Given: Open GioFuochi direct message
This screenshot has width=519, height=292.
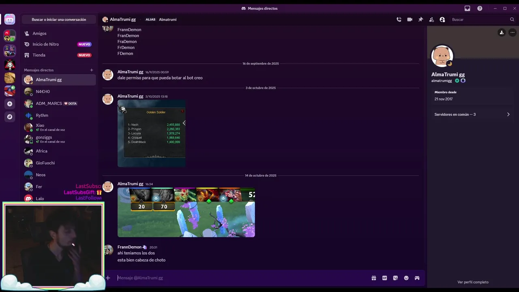Looking at the screenshot, I should pyautogui.click(x=59, y=163).
